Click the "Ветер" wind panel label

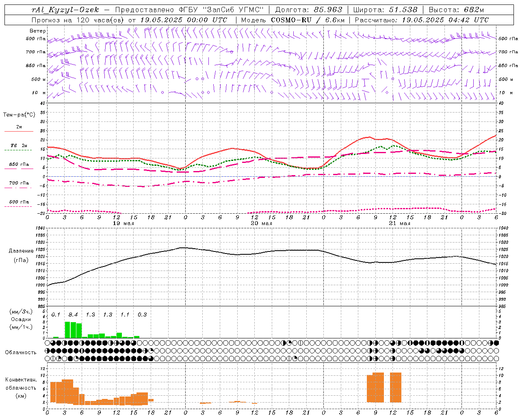tap(38, 31)
